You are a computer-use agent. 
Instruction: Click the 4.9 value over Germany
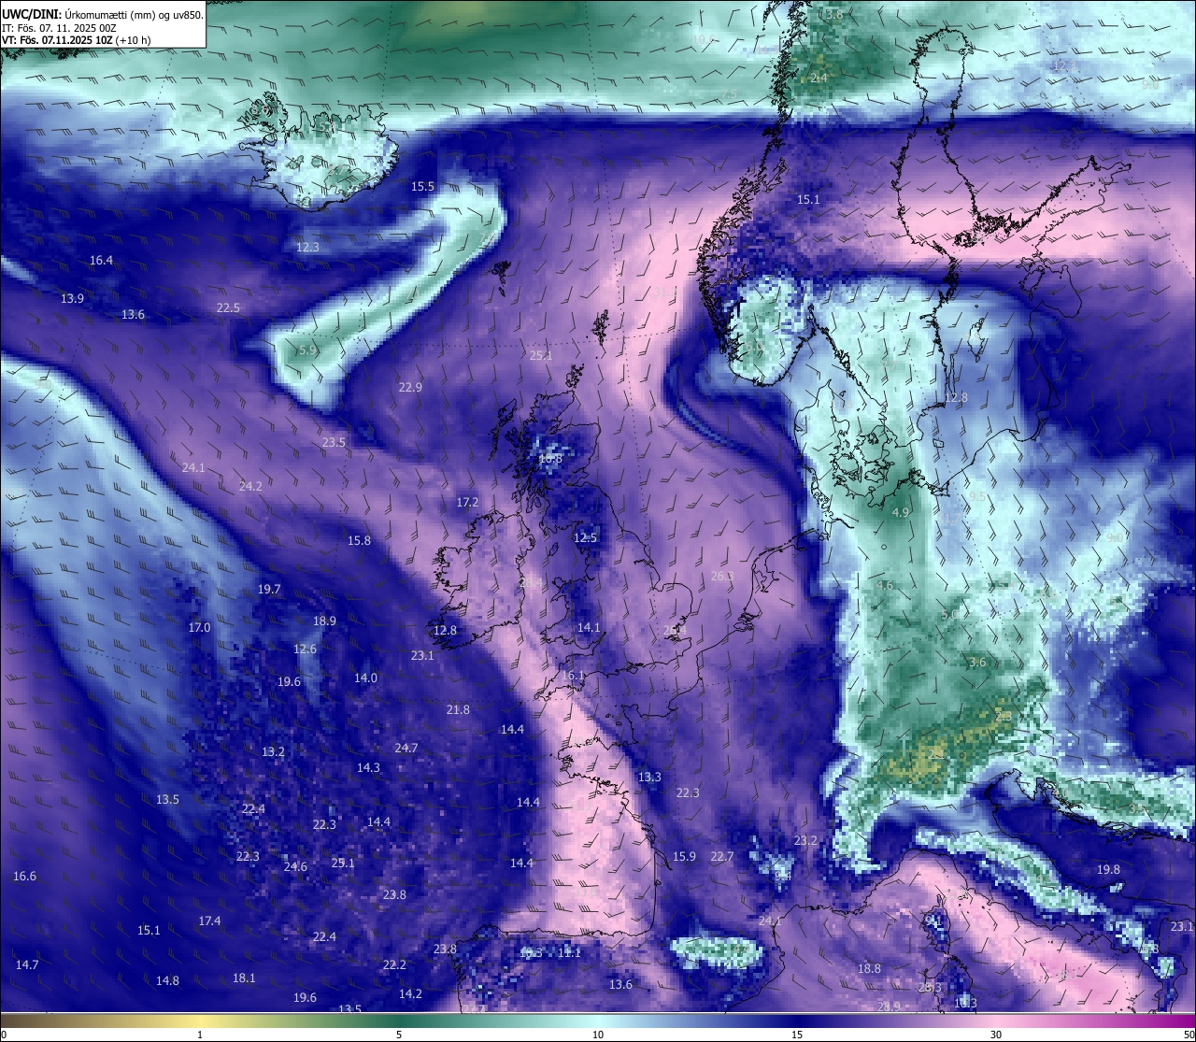tap(901, 513)
